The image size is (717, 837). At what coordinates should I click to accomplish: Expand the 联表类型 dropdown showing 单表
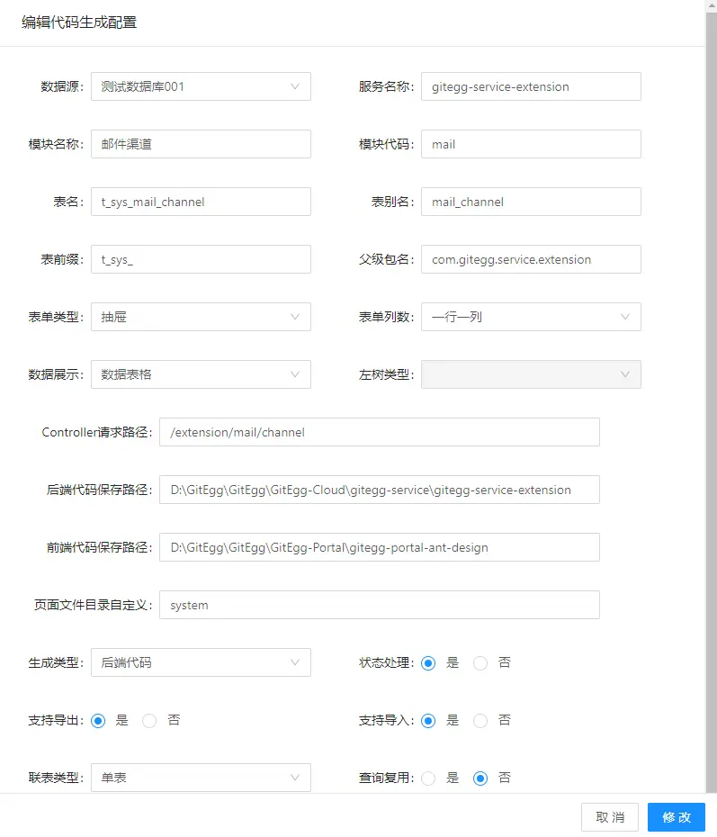pyautogui.click(x=201, y=778)
